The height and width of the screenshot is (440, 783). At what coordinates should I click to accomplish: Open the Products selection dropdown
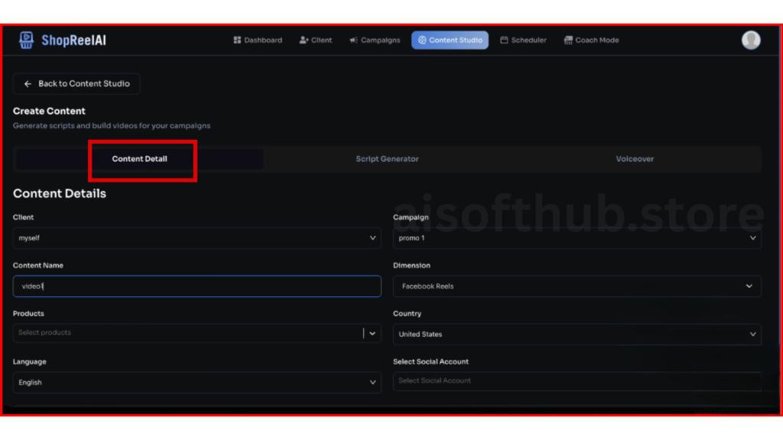click(x=197, y=333)
